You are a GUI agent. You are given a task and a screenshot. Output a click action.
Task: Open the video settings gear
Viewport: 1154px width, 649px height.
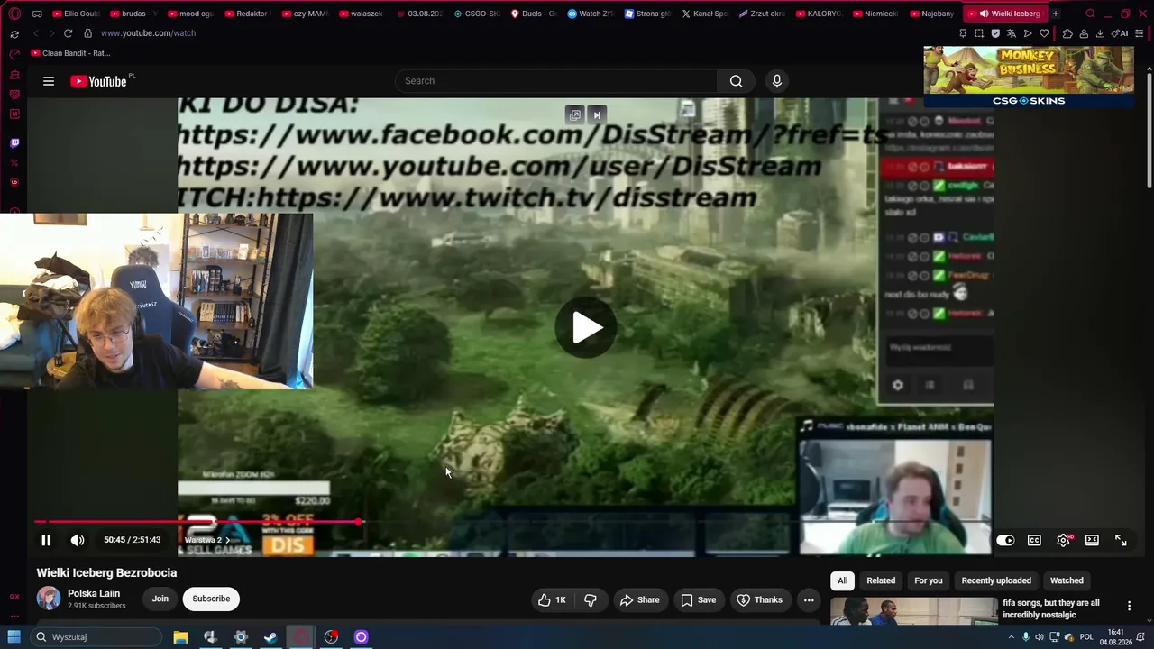[x=1063, y=540]
